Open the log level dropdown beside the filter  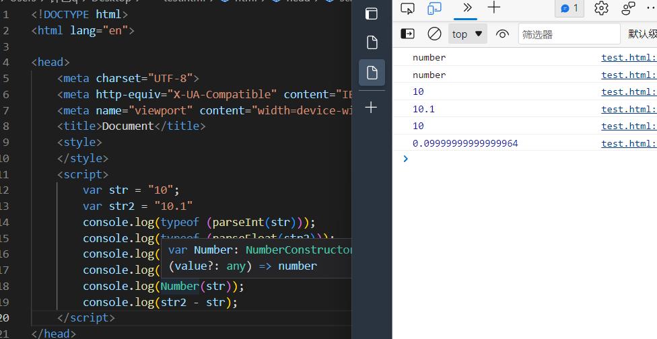[x=642, y=34]
